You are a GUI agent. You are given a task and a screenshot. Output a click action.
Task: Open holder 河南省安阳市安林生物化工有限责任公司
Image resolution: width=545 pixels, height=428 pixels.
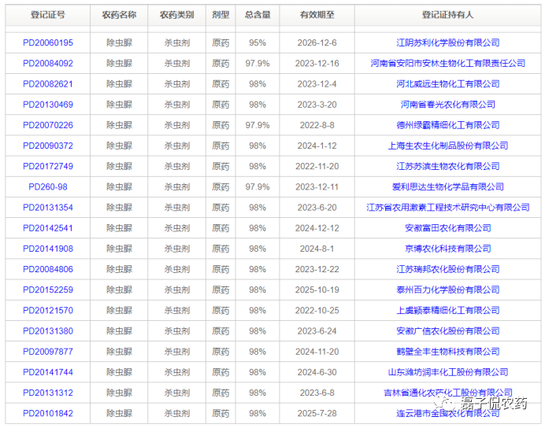[447, 63]
